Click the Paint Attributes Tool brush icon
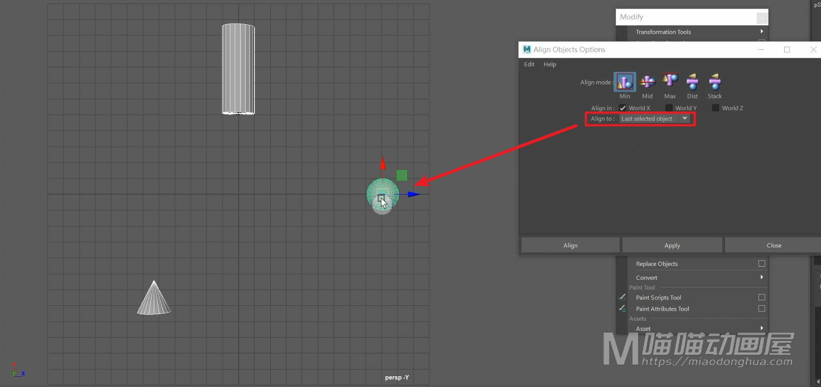This screenshot has height=387, width=821. tap(622, 308)
